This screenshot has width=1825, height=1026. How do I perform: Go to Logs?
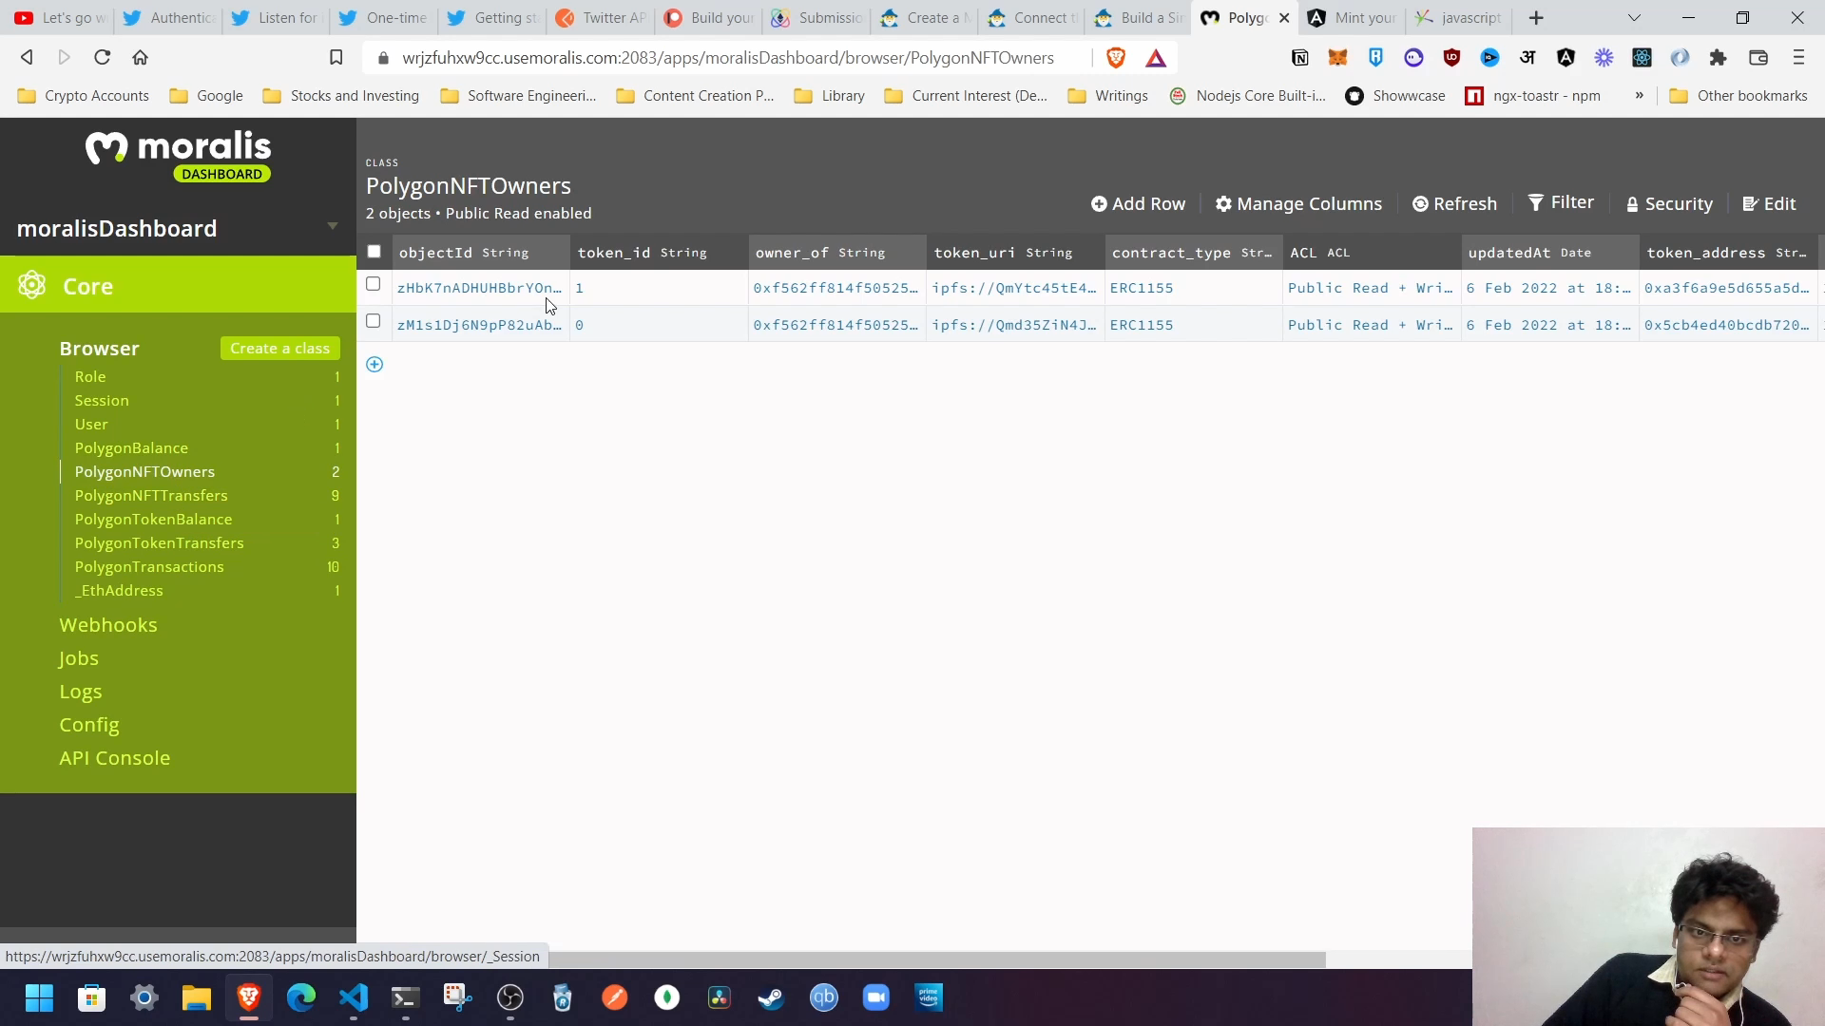click(80, 692)
